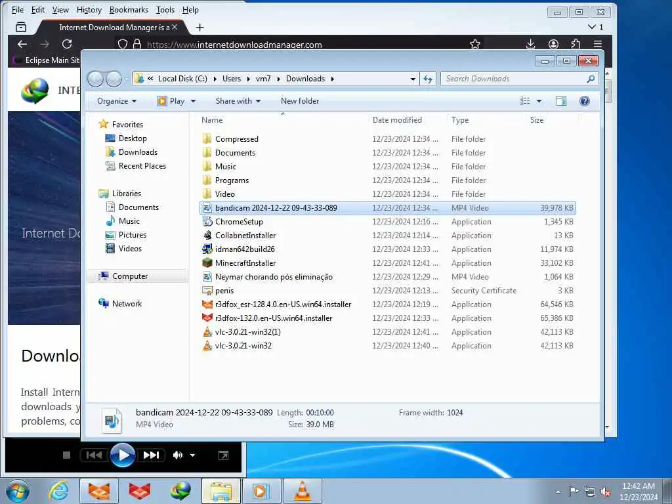
Task: Click into the Search Downloads field
Action: (x=513, y=79)
